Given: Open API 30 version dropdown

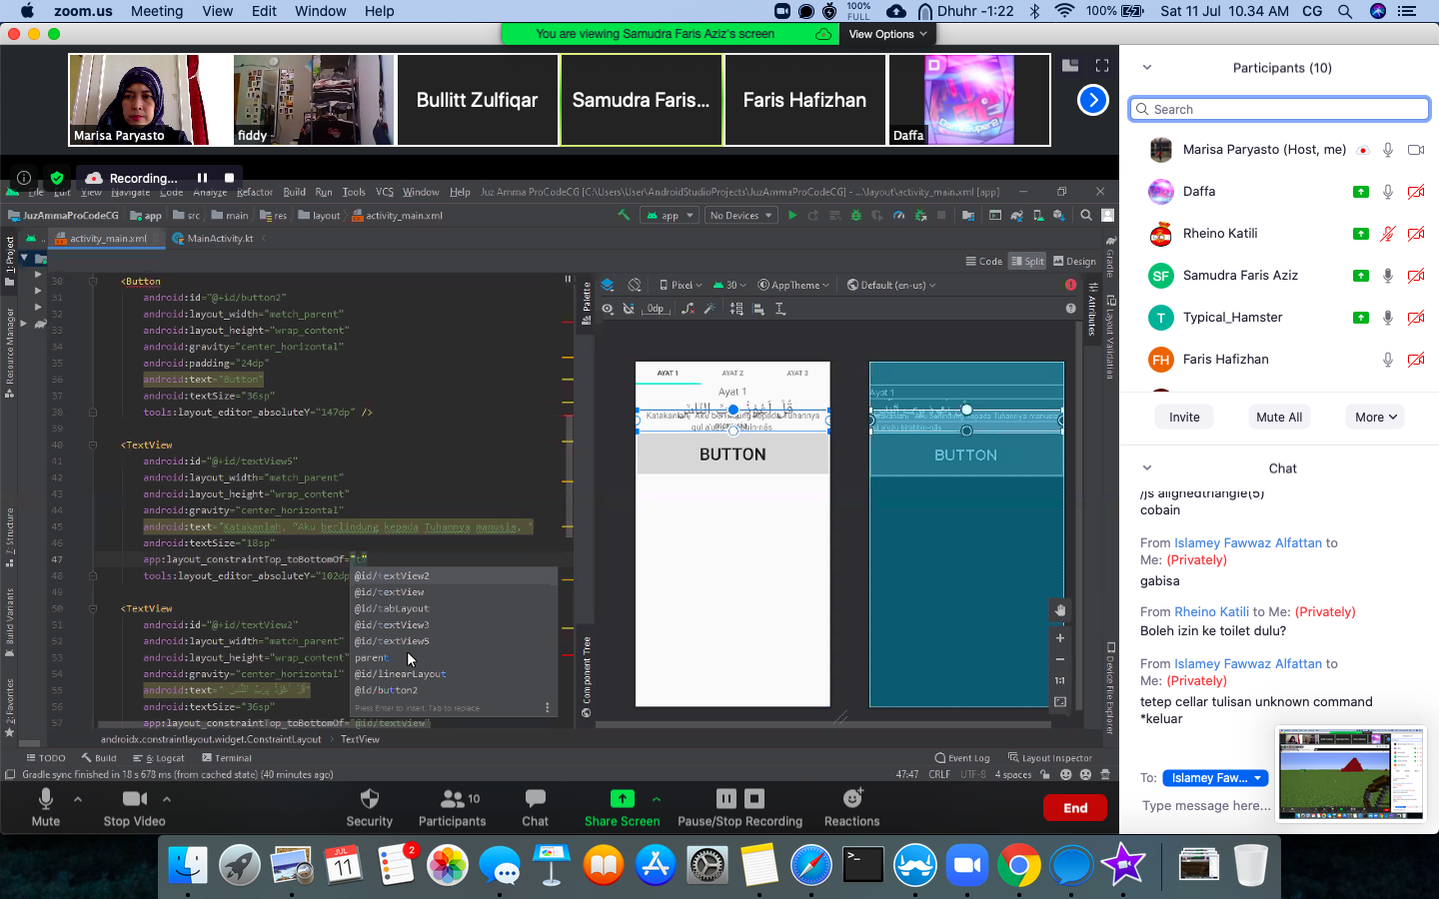Looking at the screenshot, I should (730, 285).
